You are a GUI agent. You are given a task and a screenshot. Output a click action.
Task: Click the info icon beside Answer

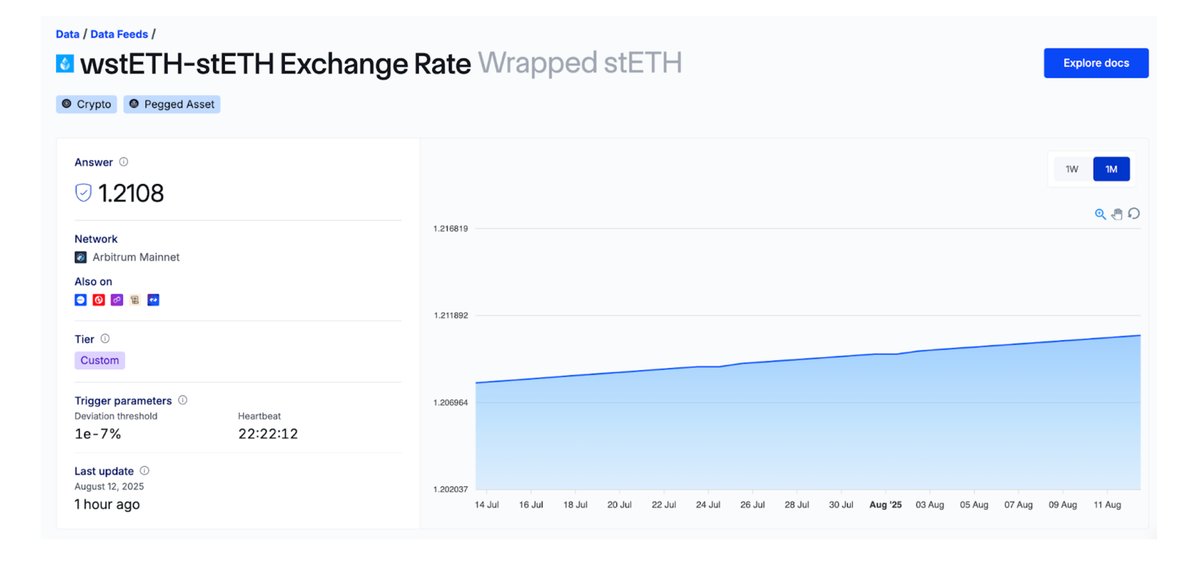coord(123,162)
